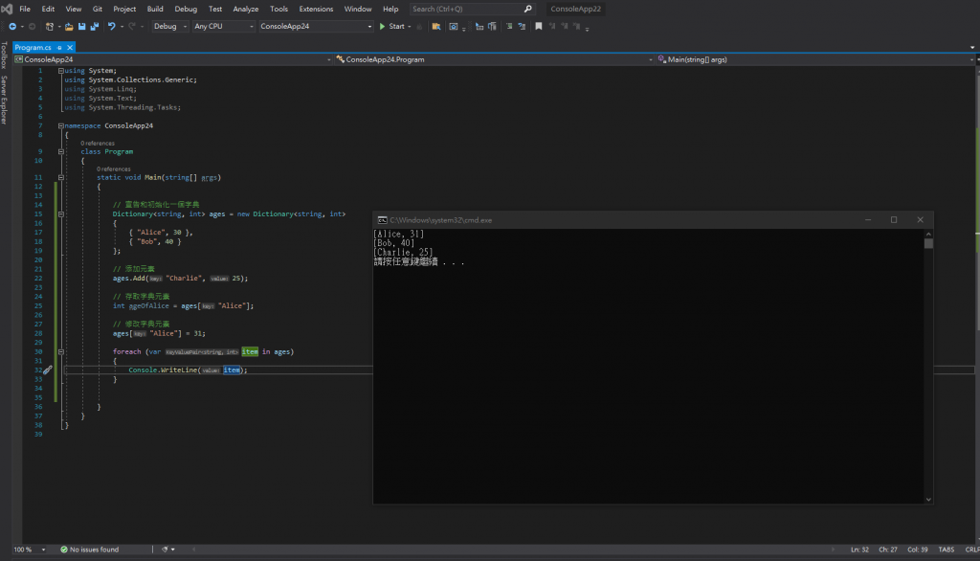
Task: Open the Extensions menu
Action: pyautogui.click(x=316, y=9)
